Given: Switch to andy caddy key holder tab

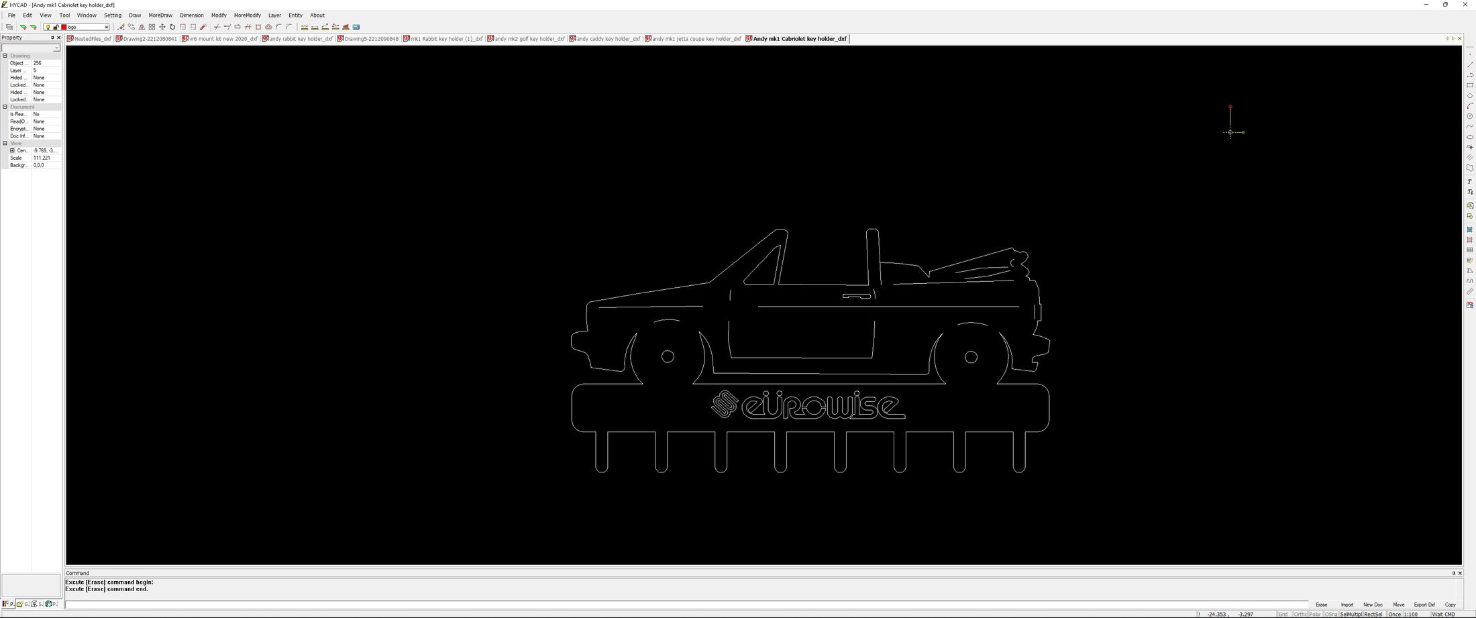Looking at the screenshot, I should 604,39.
